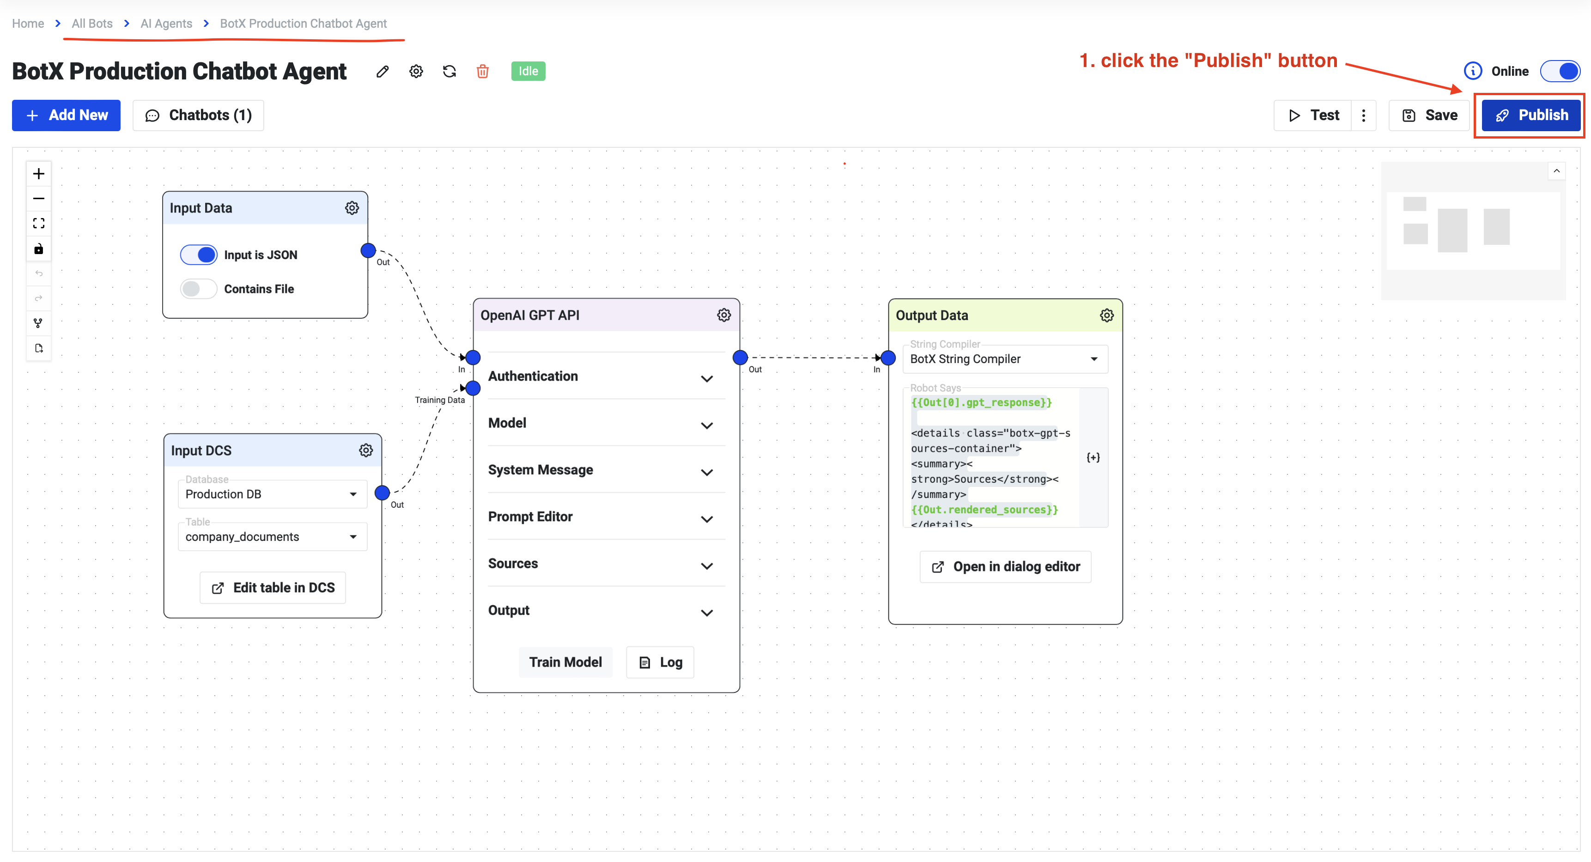Open the OpenAI GPT API node settings gear
1591x862 pixels.
click(x=723, y=315)
